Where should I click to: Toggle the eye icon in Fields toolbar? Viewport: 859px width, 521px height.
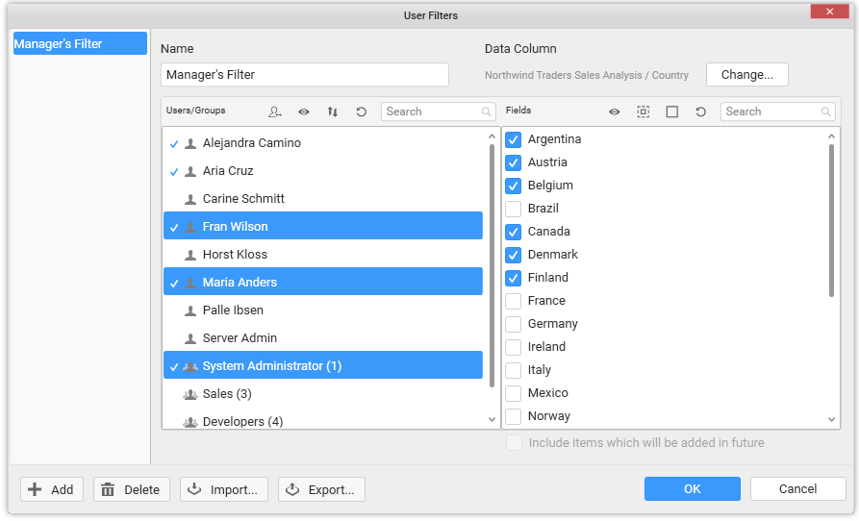click(x=614, y=112)
